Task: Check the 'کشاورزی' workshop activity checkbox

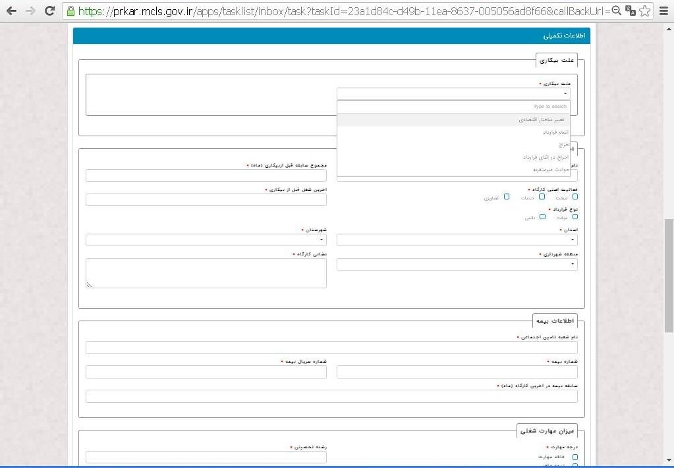Action: [x=507, y=197]
